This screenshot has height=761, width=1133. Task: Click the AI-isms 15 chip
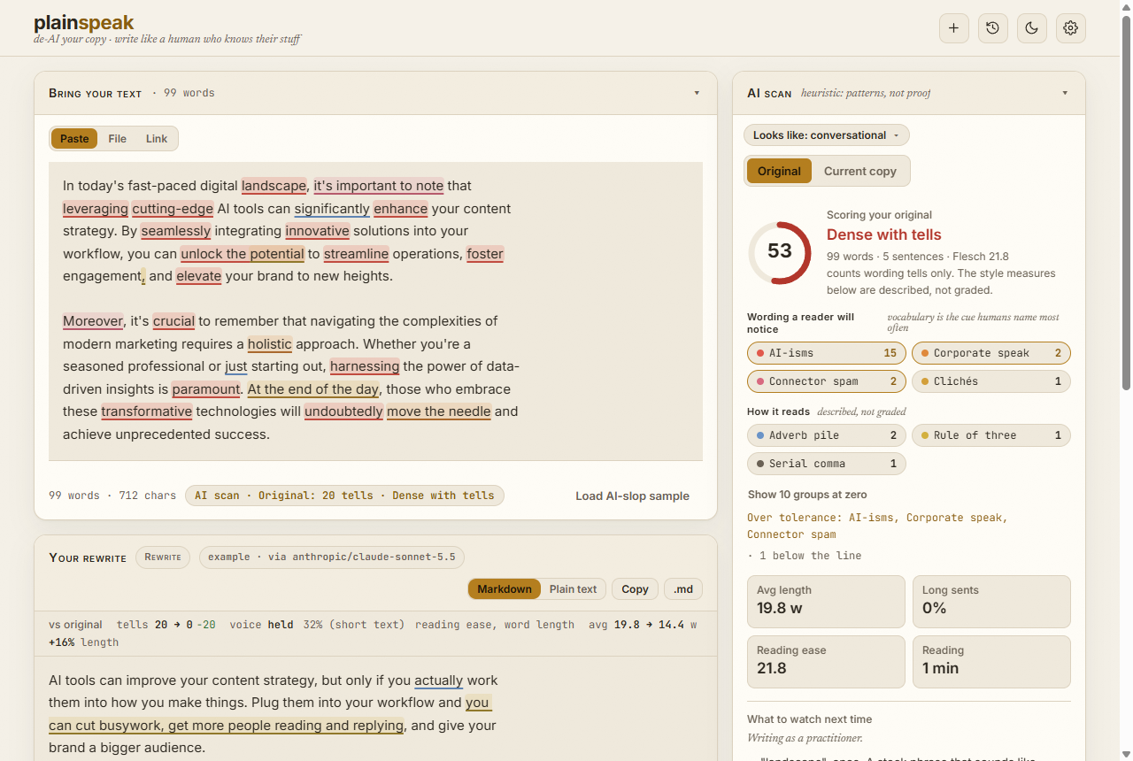[x=827, y=353]
